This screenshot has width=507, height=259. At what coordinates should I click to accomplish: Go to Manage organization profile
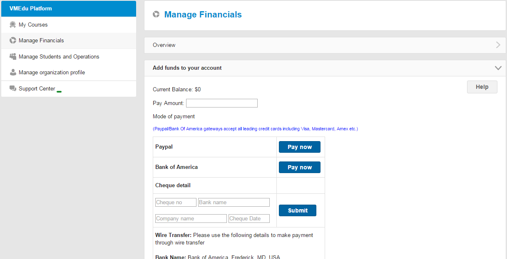pyautogui.click(x=52, y=72)
